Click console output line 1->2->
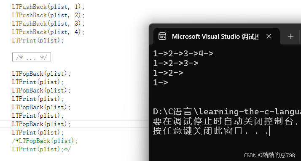The image size is (301, 161). tap(168, 73)
